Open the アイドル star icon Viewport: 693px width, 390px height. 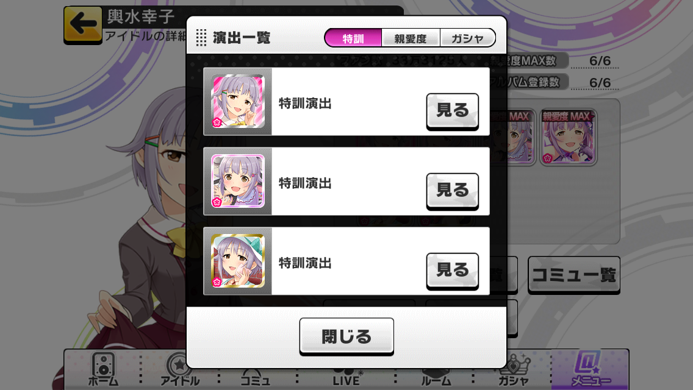[x=179, y=369]
